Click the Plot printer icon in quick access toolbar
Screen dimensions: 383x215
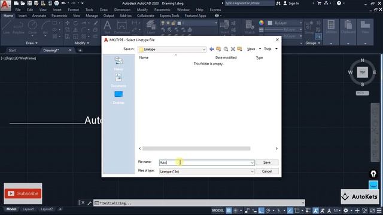point(56,3)
